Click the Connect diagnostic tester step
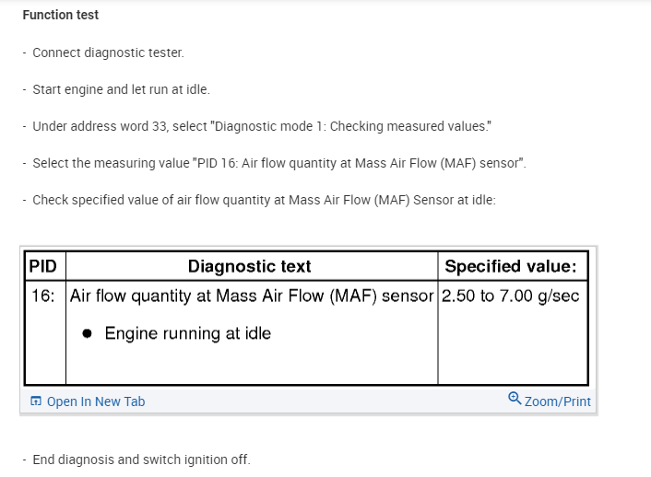 (x=108, y=52)
